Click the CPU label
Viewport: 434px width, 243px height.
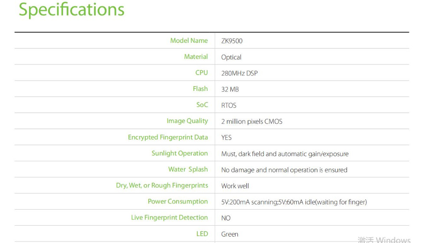[201, 73]
